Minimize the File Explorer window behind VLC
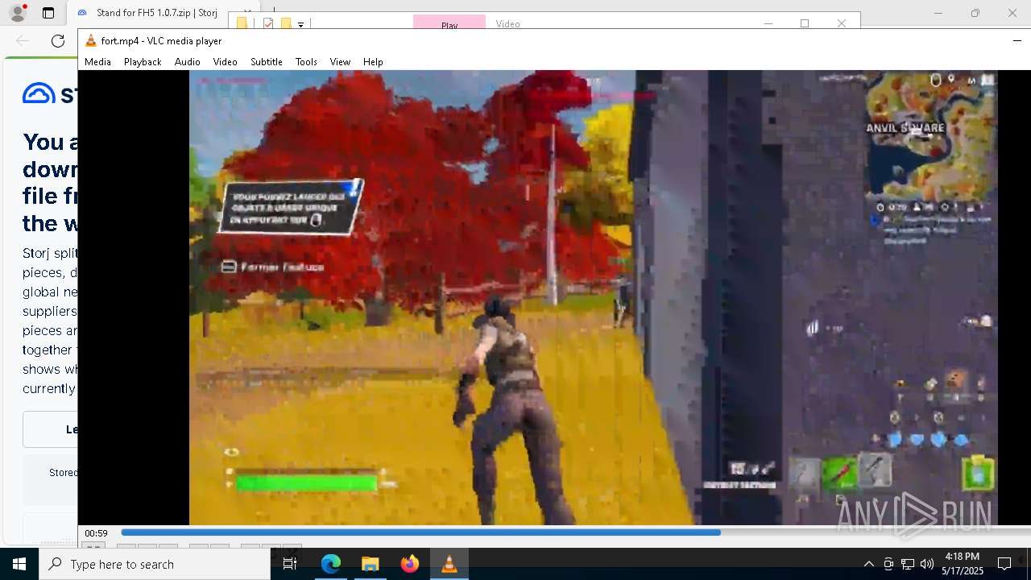The width and height of the screenshot is (1031, 580). click(768, 23)
